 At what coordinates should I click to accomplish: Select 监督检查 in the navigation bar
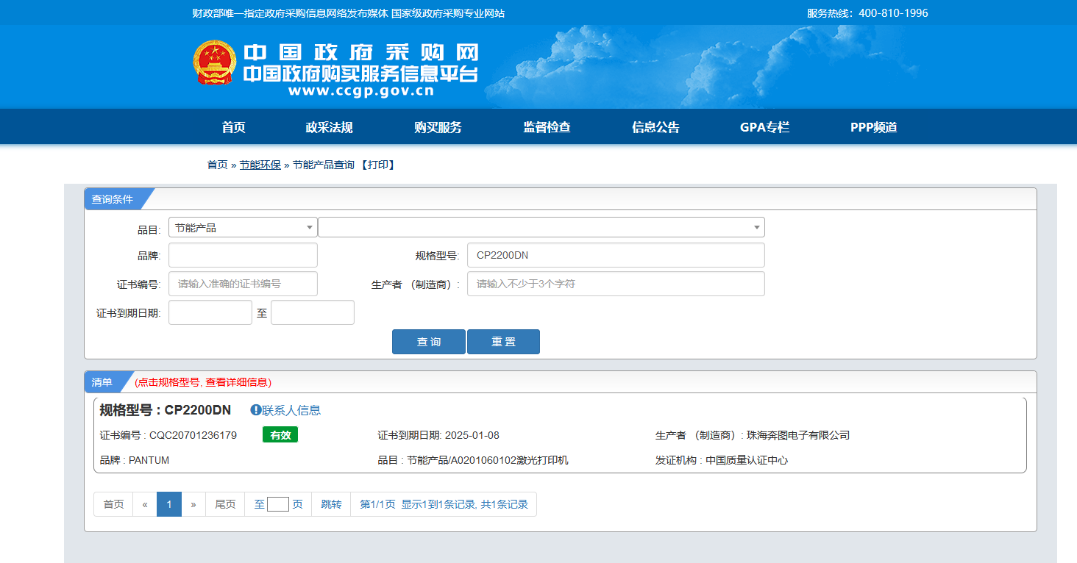pyautogui.click(x=547, y=127)
